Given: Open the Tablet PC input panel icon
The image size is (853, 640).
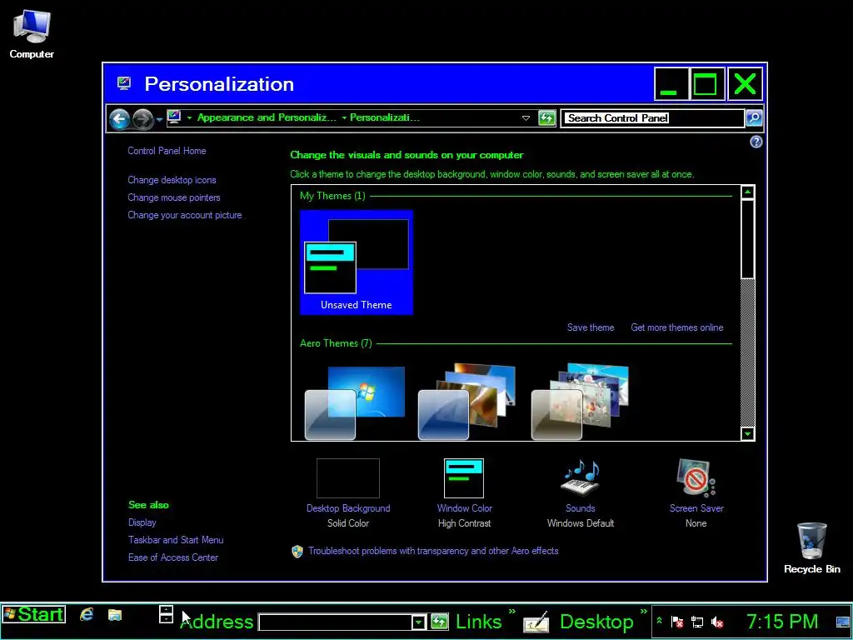Looking at the screenshot, I should (536, 622).
